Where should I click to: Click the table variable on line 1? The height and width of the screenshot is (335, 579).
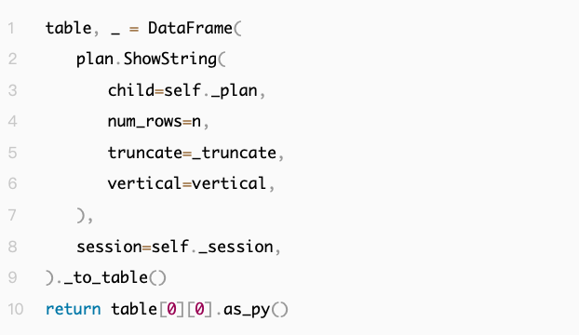tap(69, 29)
